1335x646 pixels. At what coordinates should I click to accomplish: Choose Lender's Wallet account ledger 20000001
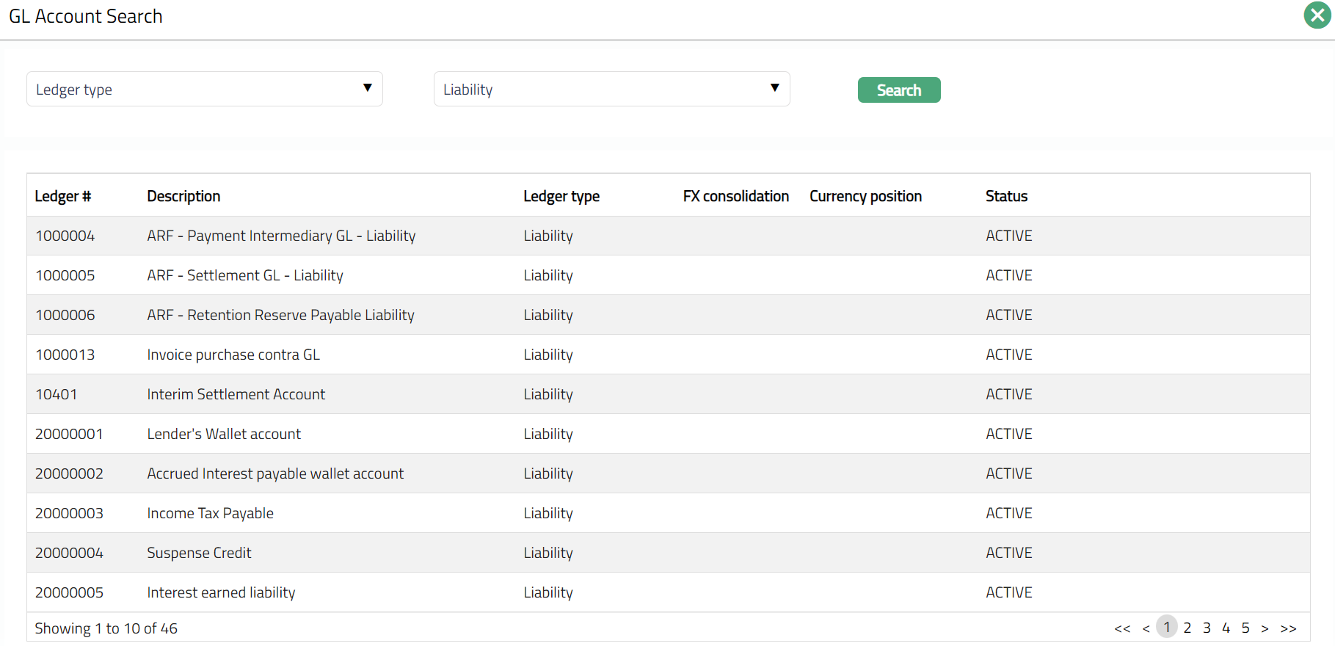224,434
